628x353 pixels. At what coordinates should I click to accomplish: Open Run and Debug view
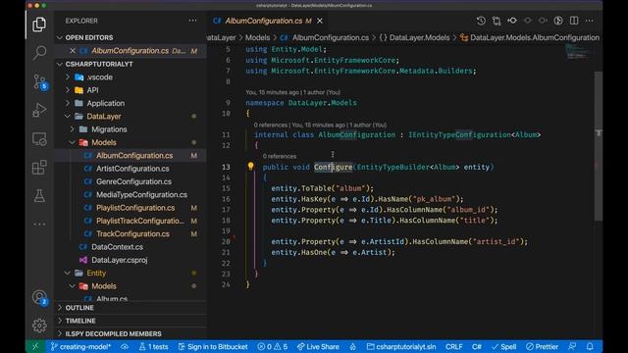coord(39,110)
